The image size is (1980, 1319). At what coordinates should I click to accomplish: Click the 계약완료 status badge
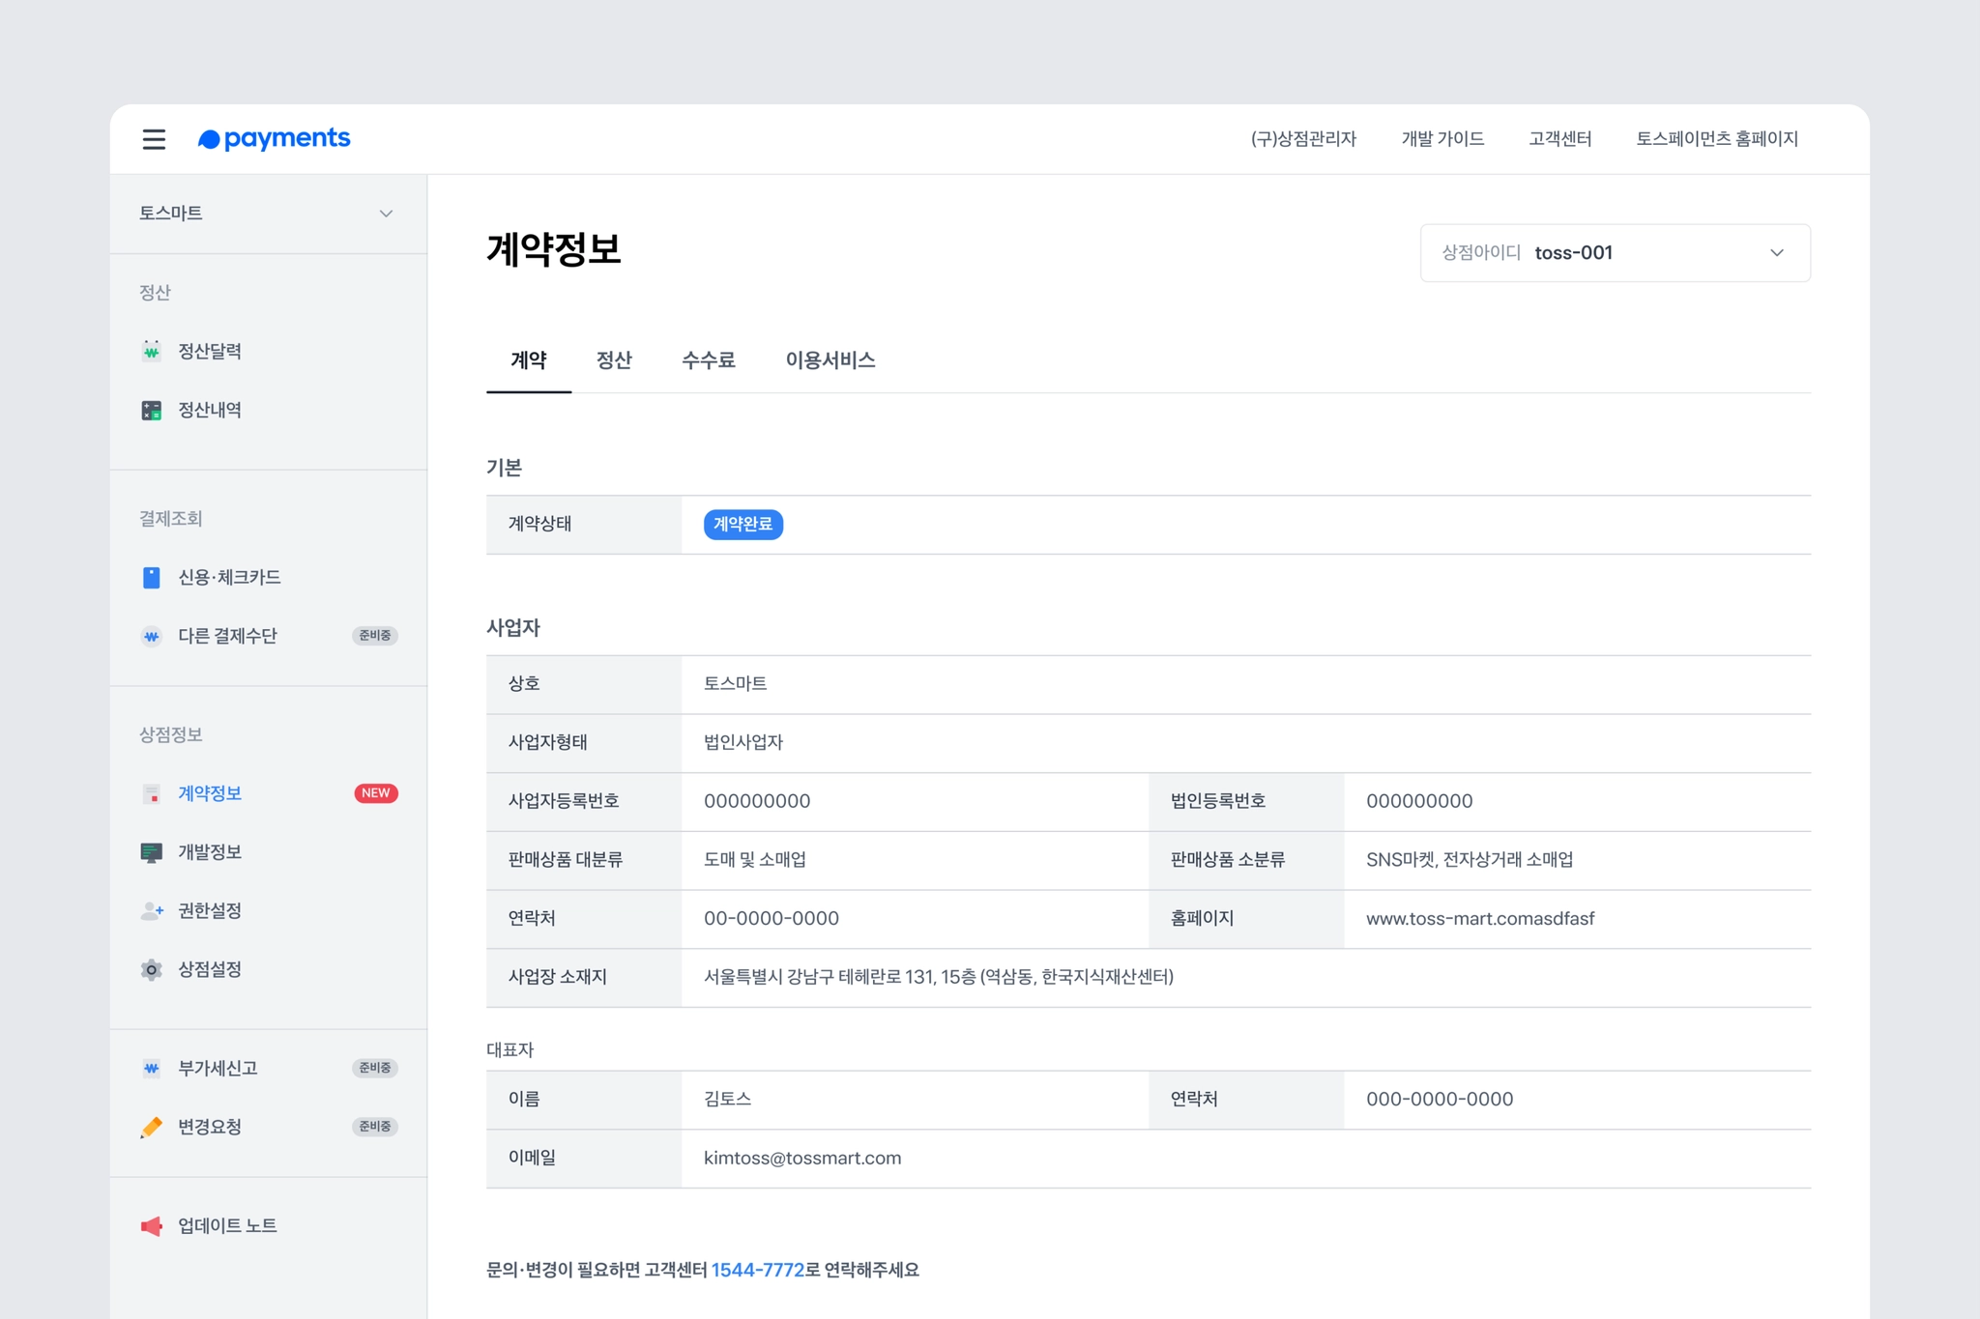point(742,524)
